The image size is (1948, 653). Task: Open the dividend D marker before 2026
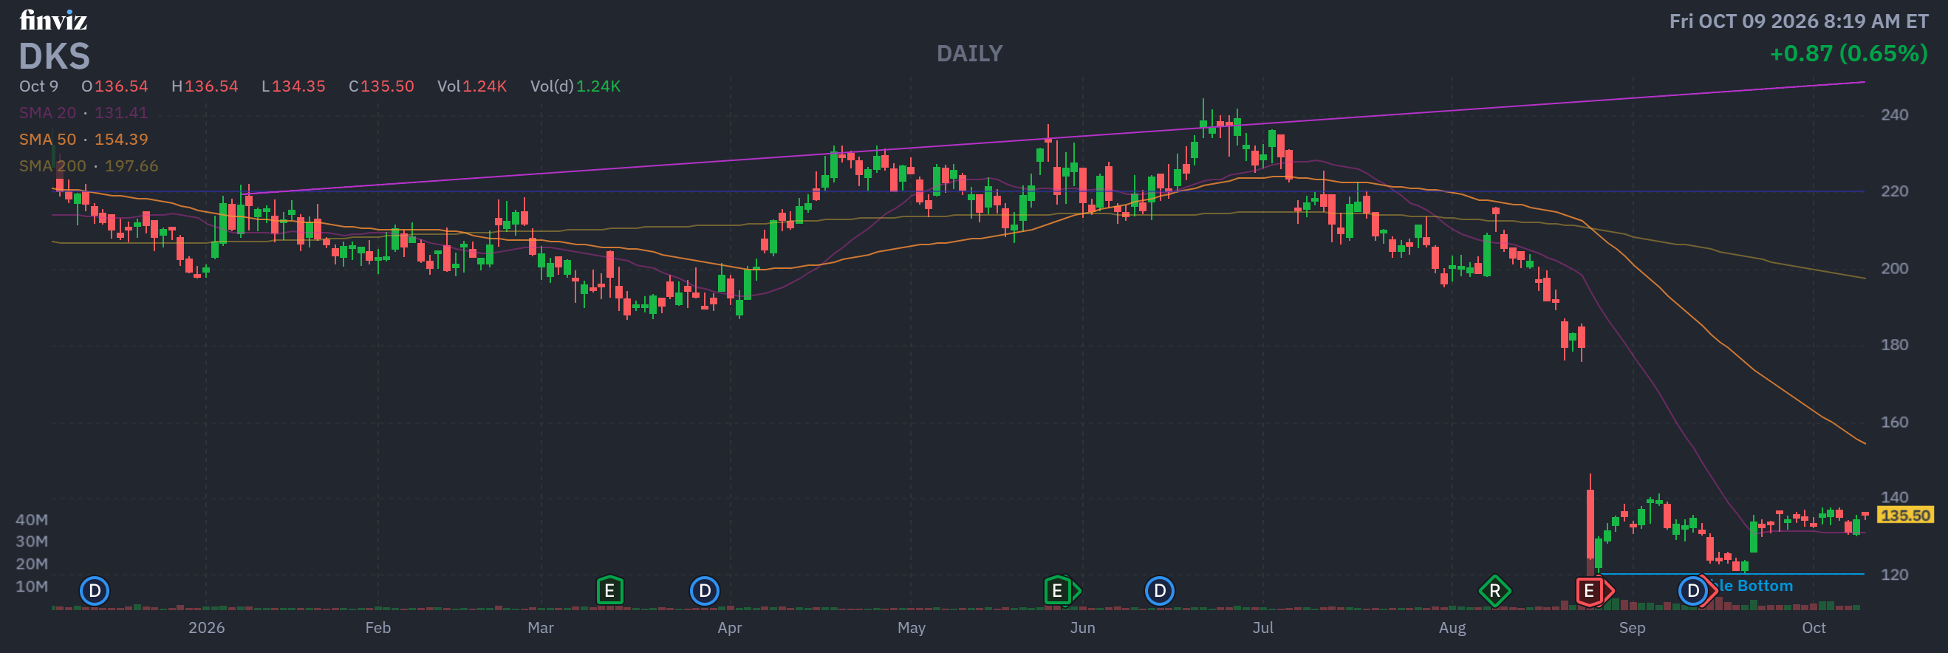pos(95,591)
